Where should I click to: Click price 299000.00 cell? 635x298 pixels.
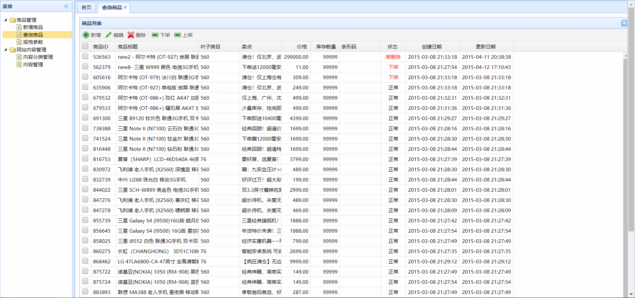[296, 57]
